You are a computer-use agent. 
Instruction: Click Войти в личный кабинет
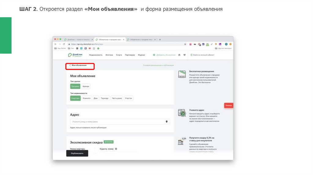[202, 55]
